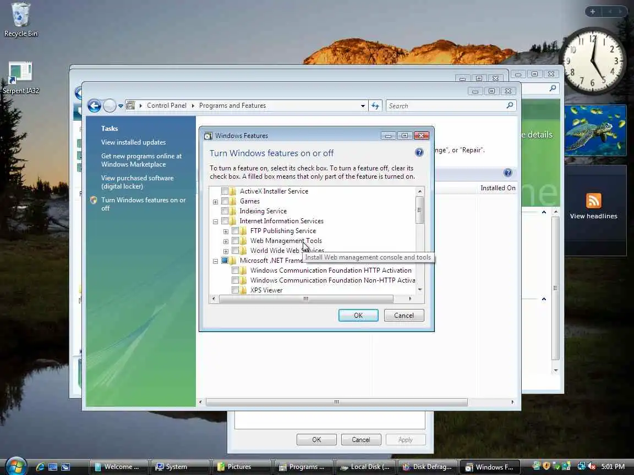Click the help icon in Programs and Features toolbar

[508, 173]
